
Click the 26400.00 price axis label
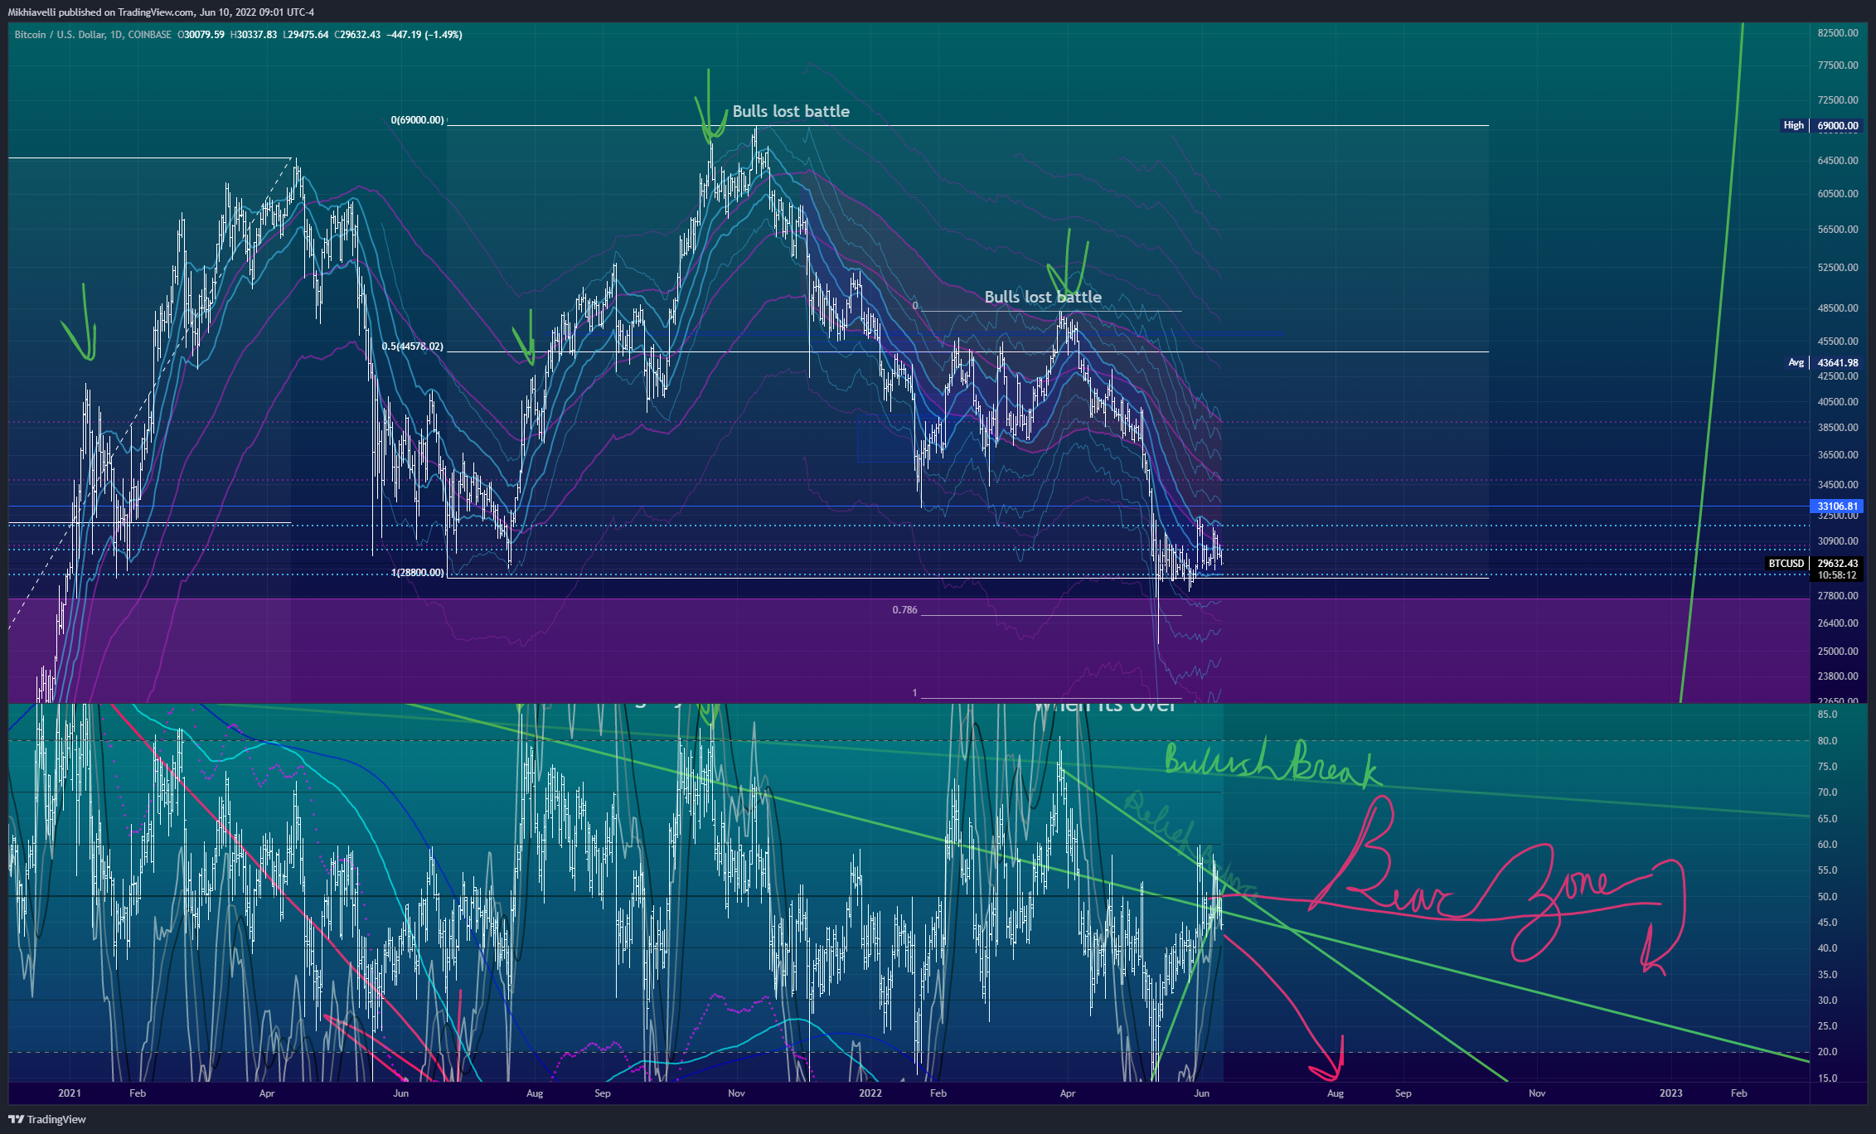click(1838, 623)
